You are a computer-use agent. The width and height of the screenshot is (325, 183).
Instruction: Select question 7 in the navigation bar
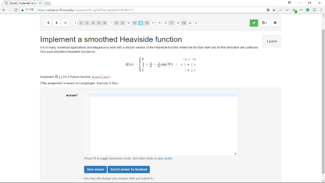(110, 23)
